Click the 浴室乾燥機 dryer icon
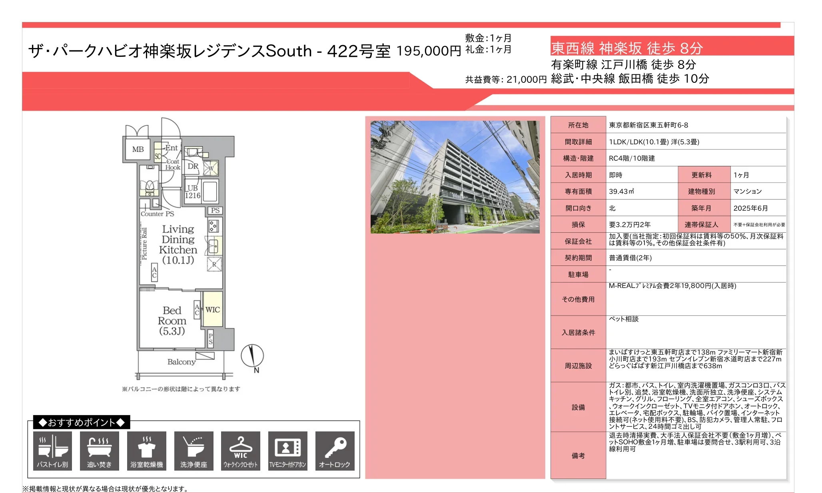822x493 pixels. (x=146, y=450)
